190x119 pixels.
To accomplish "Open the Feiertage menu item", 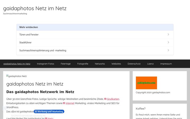I will click(x=66, y=64).
